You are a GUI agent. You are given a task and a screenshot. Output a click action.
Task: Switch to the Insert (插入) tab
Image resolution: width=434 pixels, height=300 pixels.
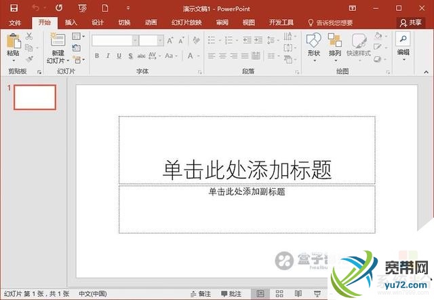click(x=71, y=22)
